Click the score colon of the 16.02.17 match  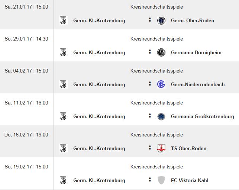[x=150, y=148]
